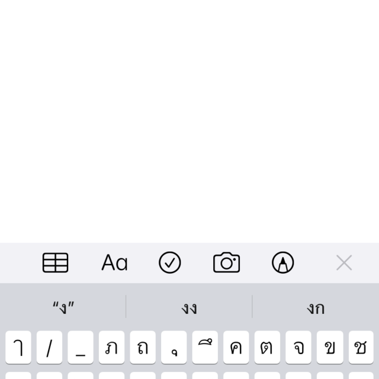Tap the underscore _ key

81,347
